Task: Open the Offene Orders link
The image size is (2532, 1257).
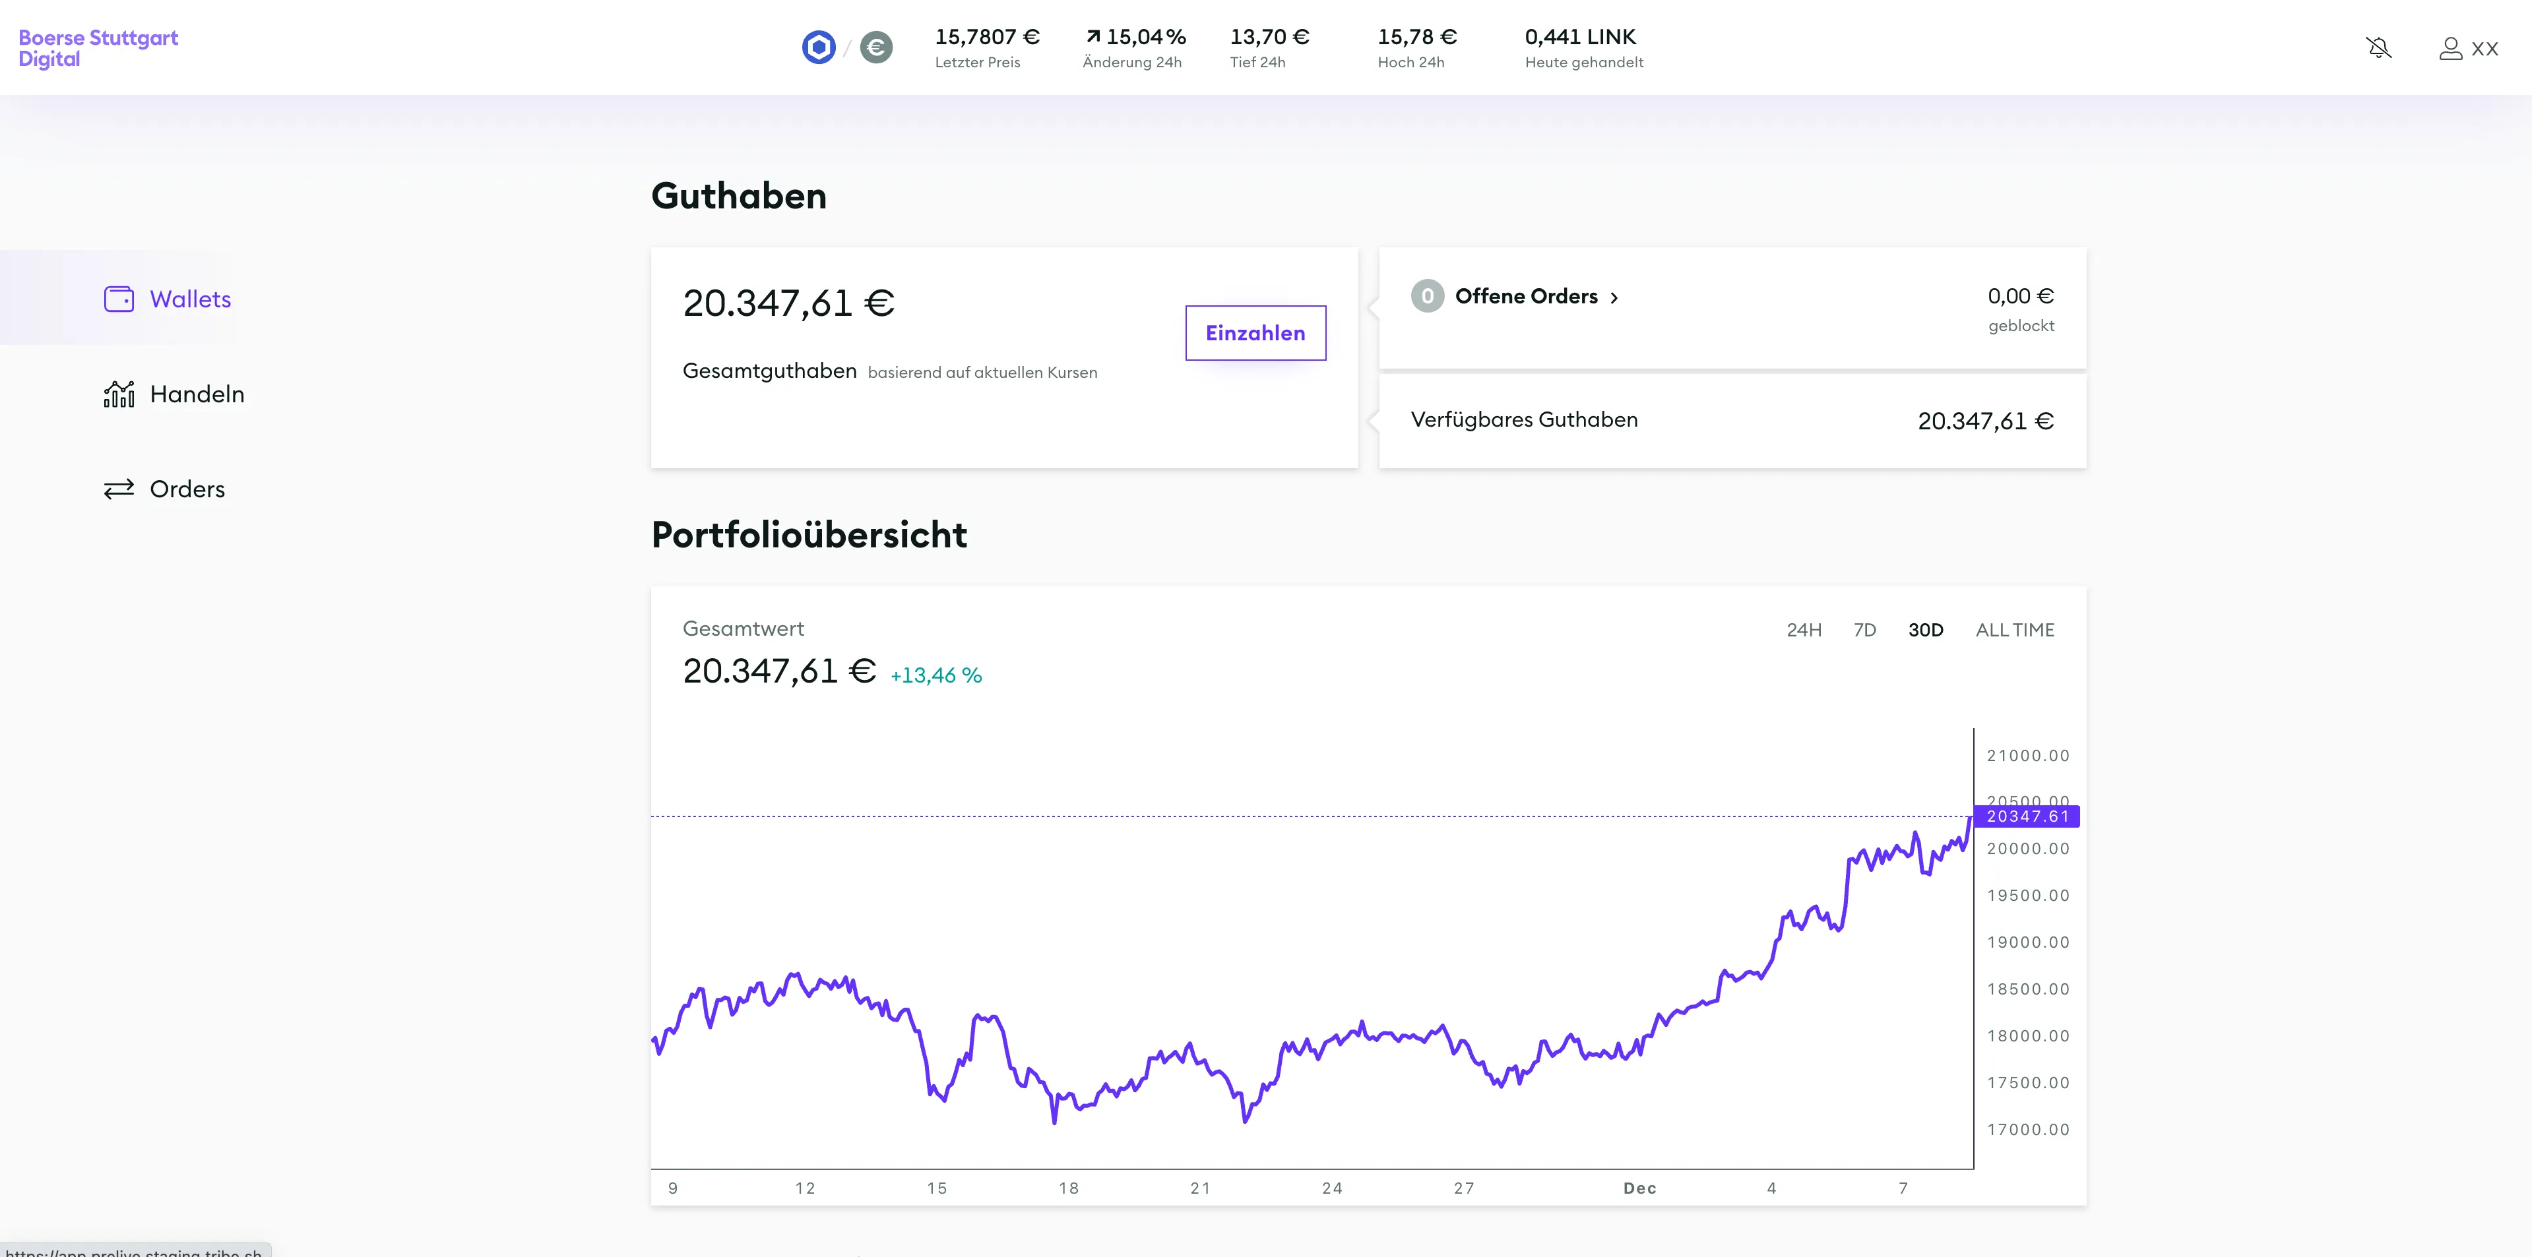Action: pos(1527,296)
